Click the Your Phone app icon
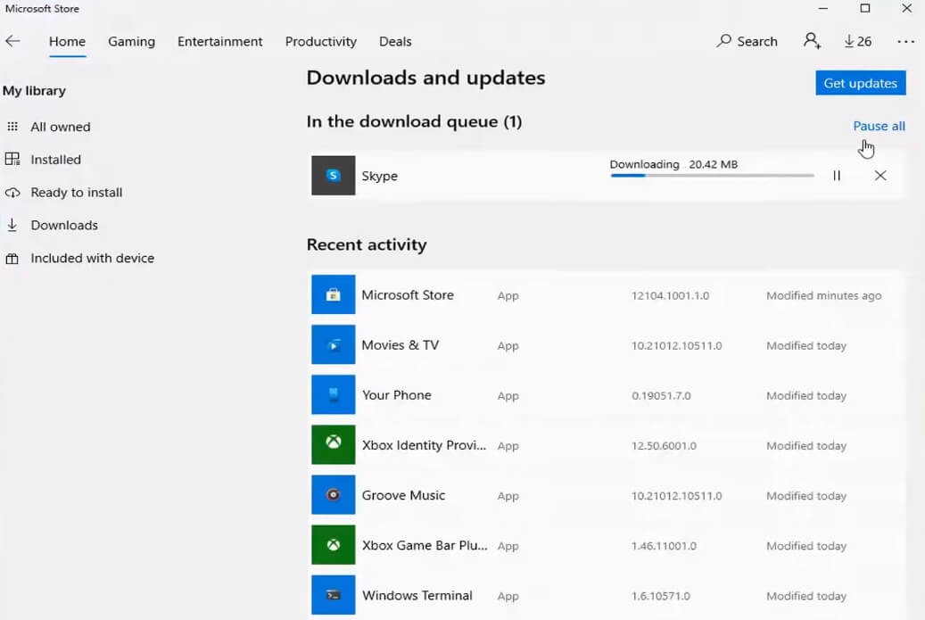Image resolution: width=925 pixels, height=620 pixels. [334, 394]
